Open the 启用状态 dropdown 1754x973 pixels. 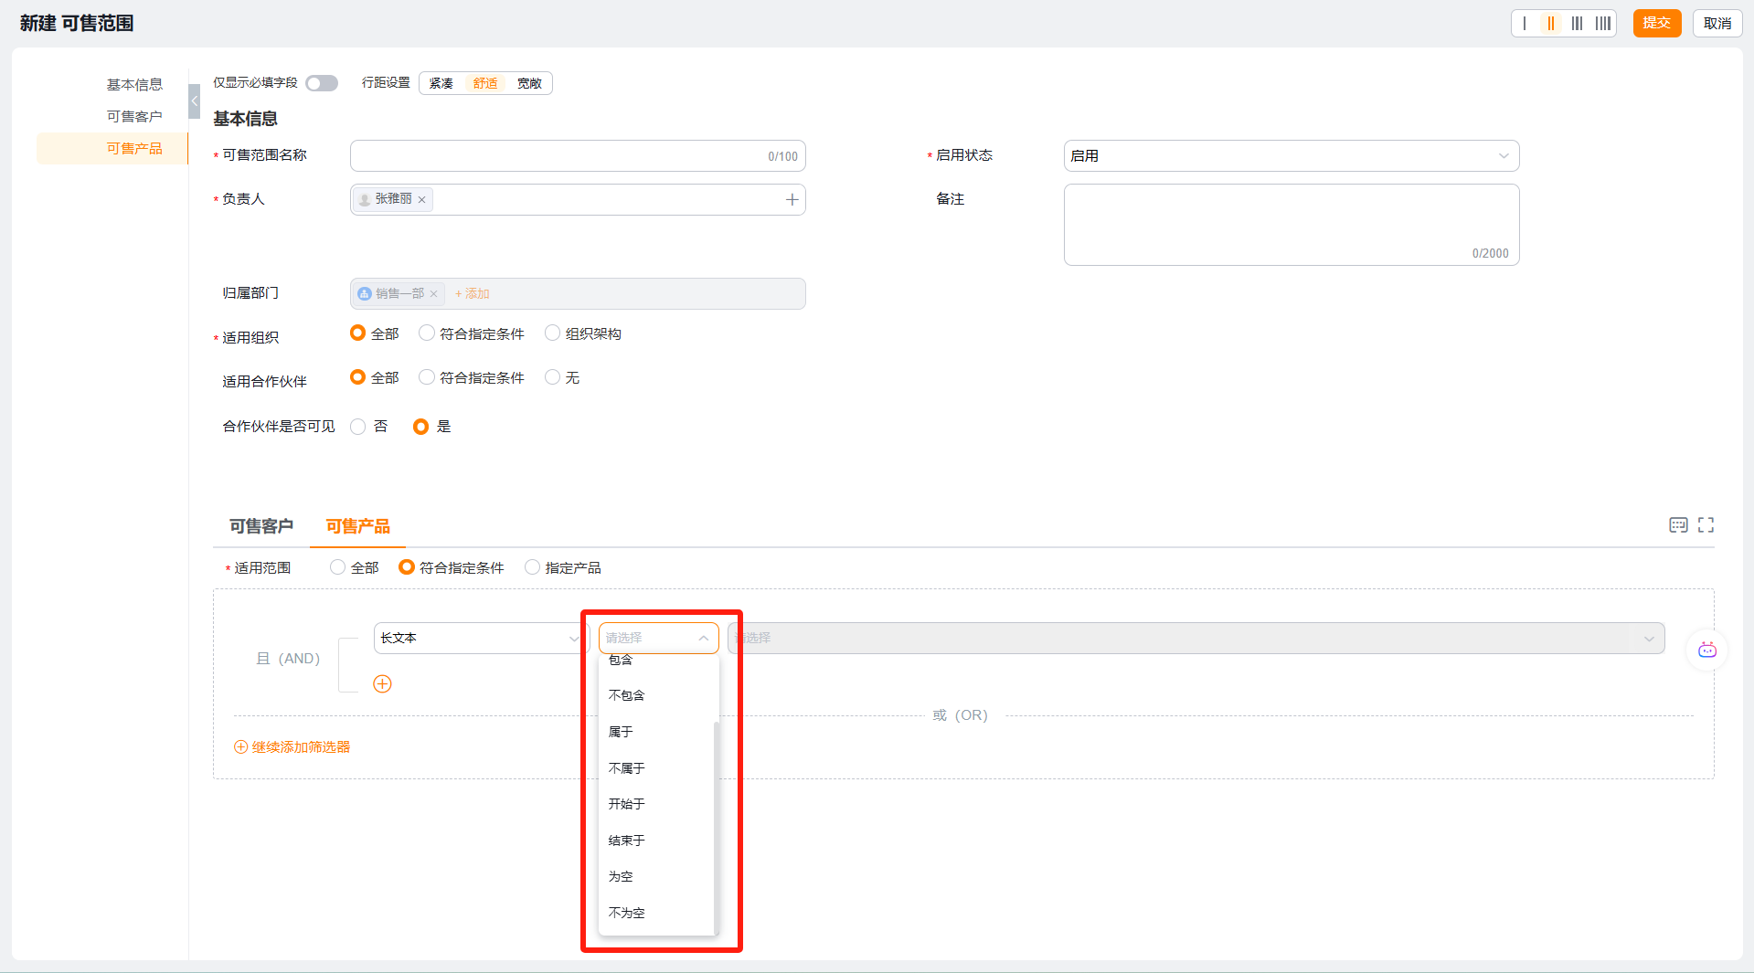[x=1292, y=156]
